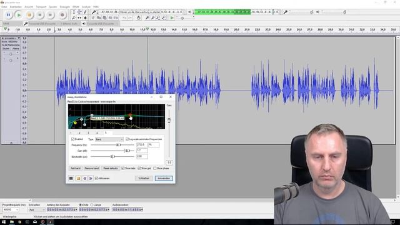Click the Sync-Lock clock icon
400x225 pixels.
(139, 18)
